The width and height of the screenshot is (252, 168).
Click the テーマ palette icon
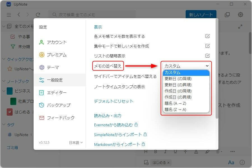click(x=42, y=67)
